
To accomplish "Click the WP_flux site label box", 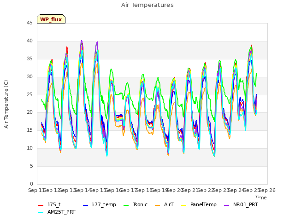I will [x=51, y=19].
